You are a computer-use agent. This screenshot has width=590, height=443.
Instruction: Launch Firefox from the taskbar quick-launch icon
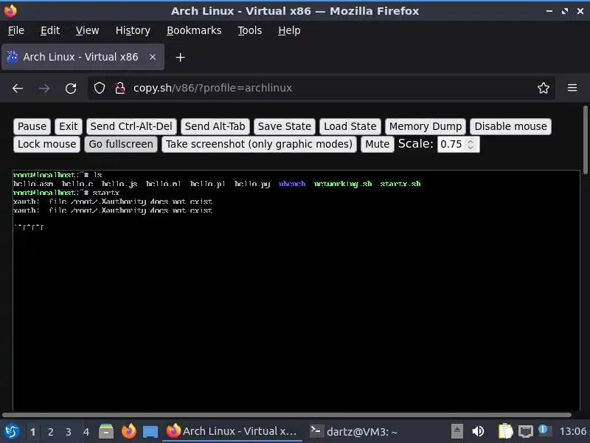coord(128,431)
